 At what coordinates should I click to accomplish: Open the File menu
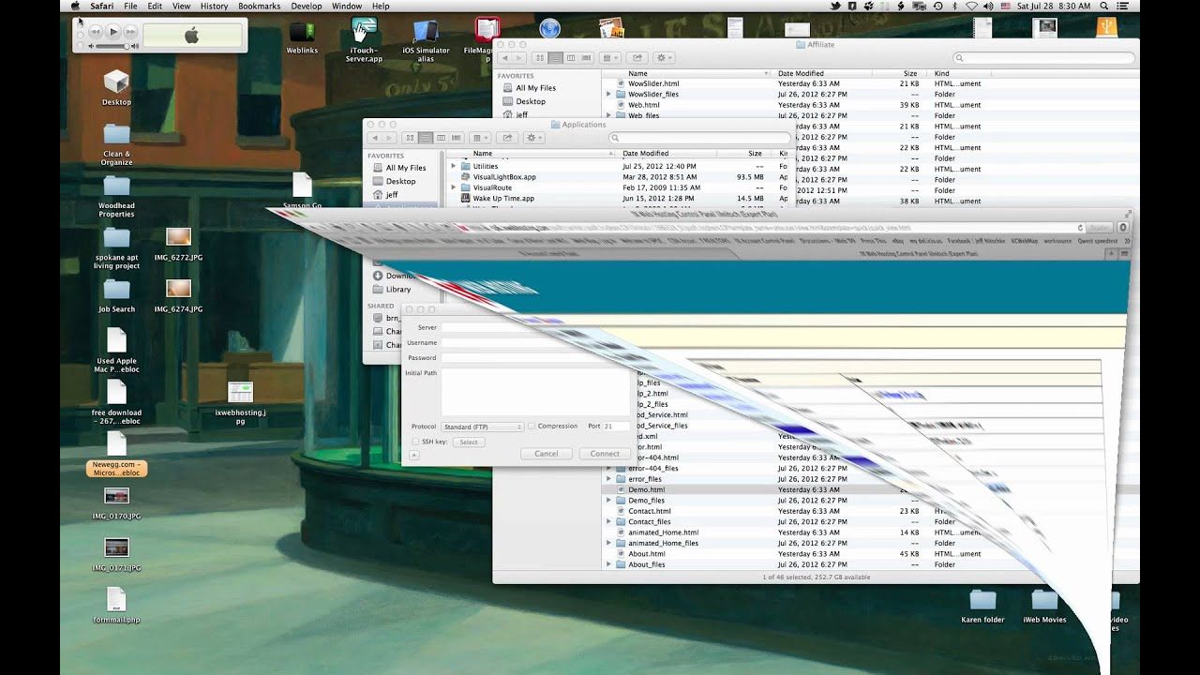tap(130, 6)
